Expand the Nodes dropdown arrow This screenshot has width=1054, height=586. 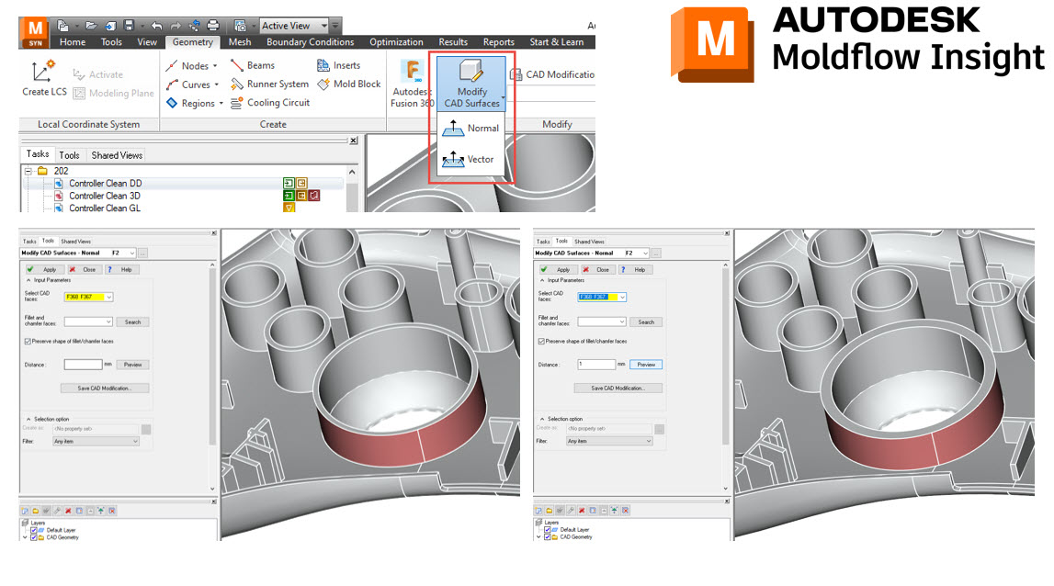coord(215,66)
